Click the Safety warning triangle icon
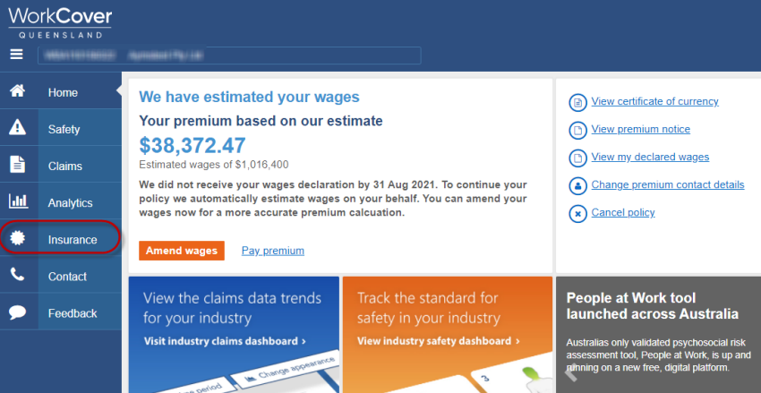Image resolution: width=761 pixels, height=393 pixels. pos(18,128)
